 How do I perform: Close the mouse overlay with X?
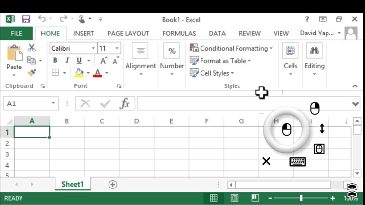point(266,161)
